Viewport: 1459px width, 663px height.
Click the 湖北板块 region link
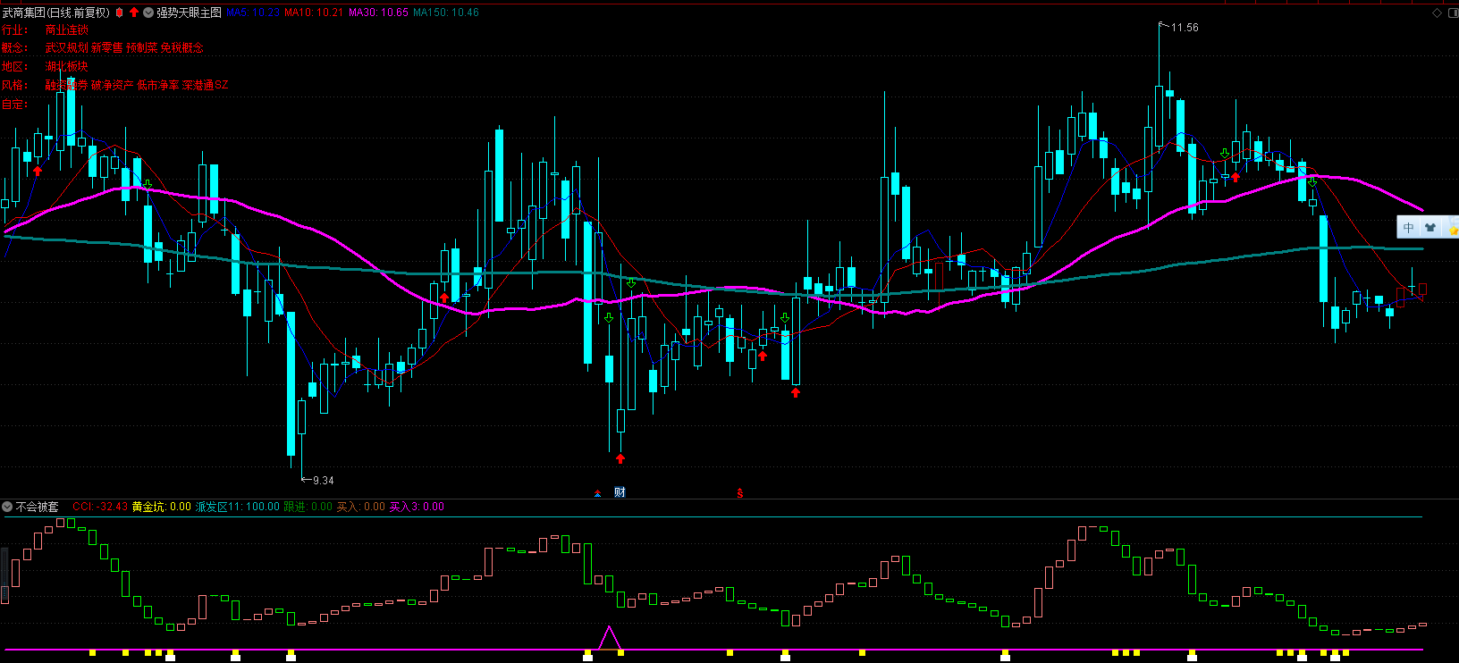pos(67,66)
